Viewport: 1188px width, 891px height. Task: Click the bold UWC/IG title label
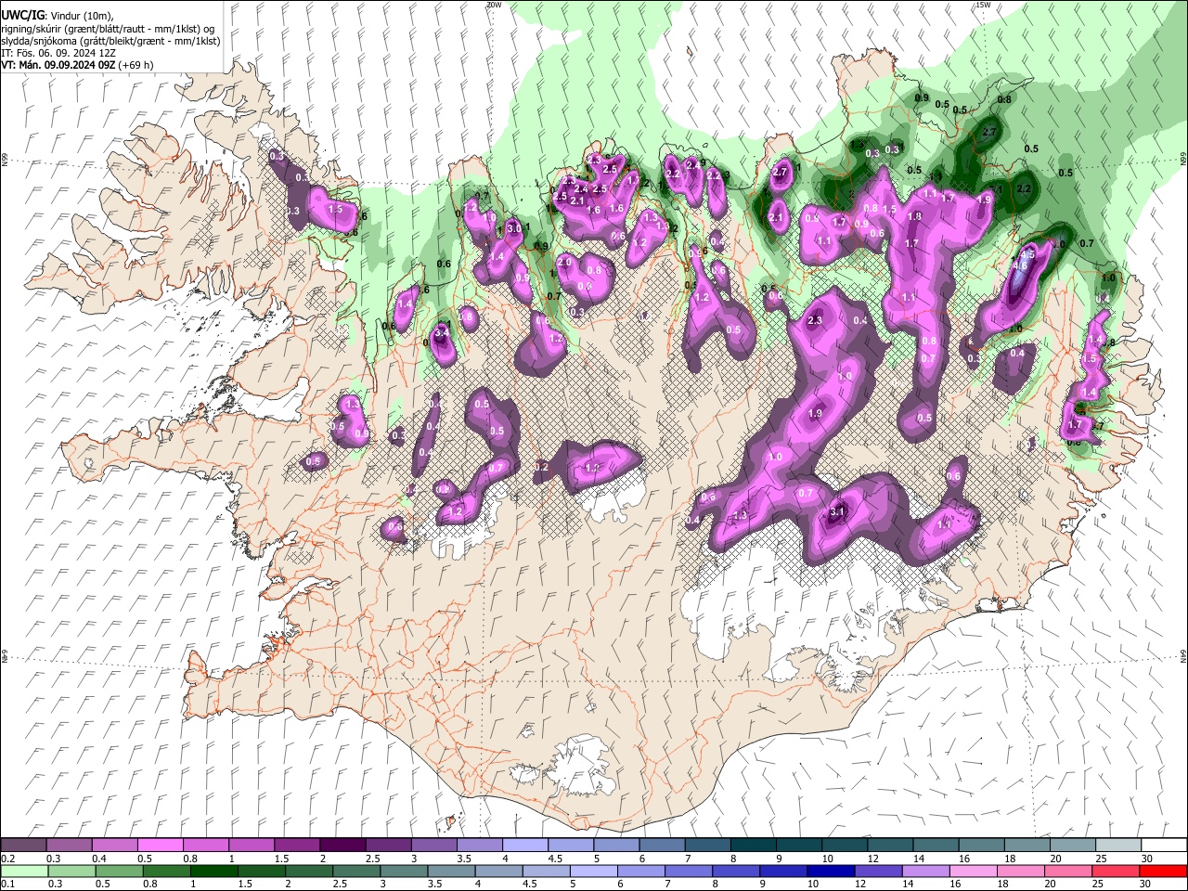click(x=21, y=14)
